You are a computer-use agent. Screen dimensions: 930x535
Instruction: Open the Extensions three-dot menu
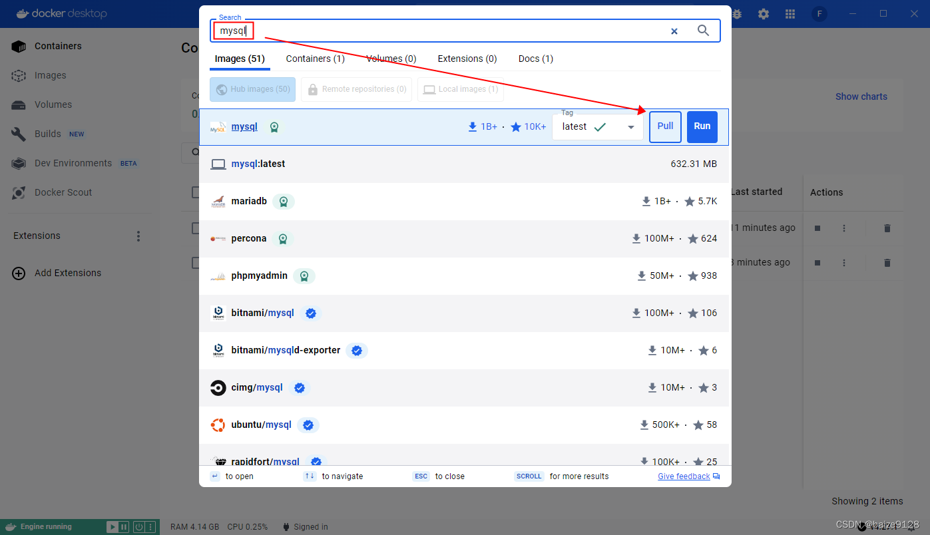[138, 236]
